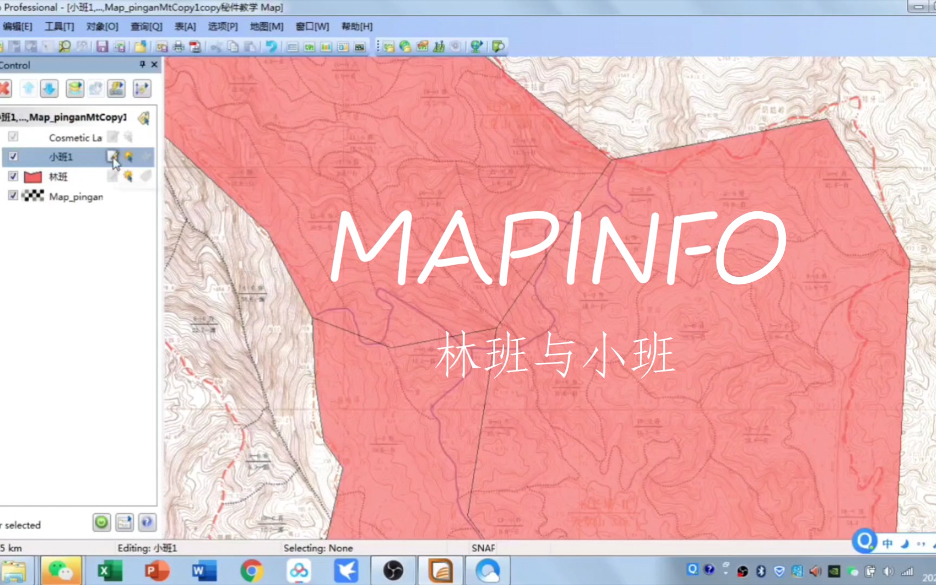This screenshot has width=936, height=585.
Task: Select the Map_pingan layer row
Action: [78, 196]
